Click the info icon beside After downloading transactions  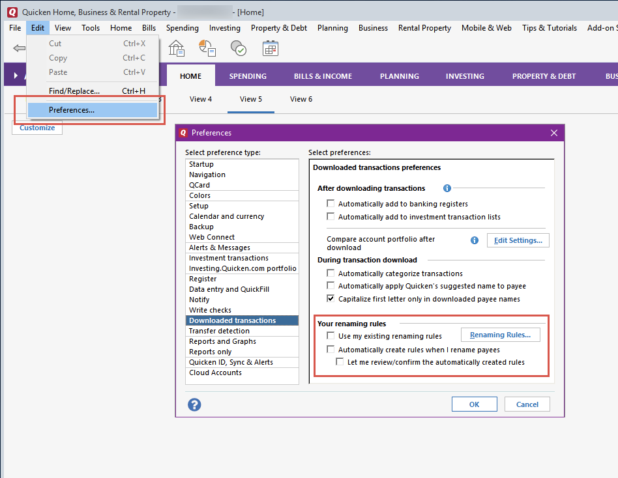[x=447, y=188]
